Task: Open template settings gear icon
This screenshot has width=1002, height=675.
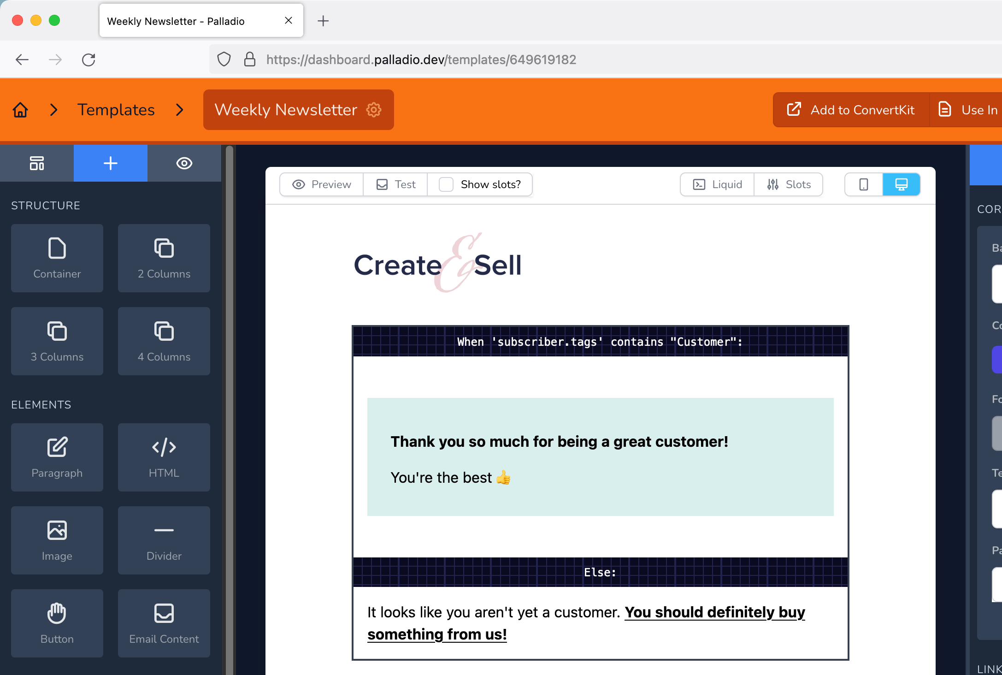Action: pos(374,110)
